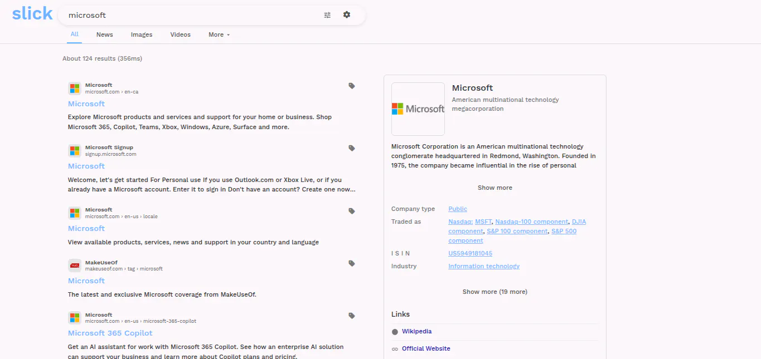Click Links section heading
Screen dimensions: 761x359
coord(400,314)
